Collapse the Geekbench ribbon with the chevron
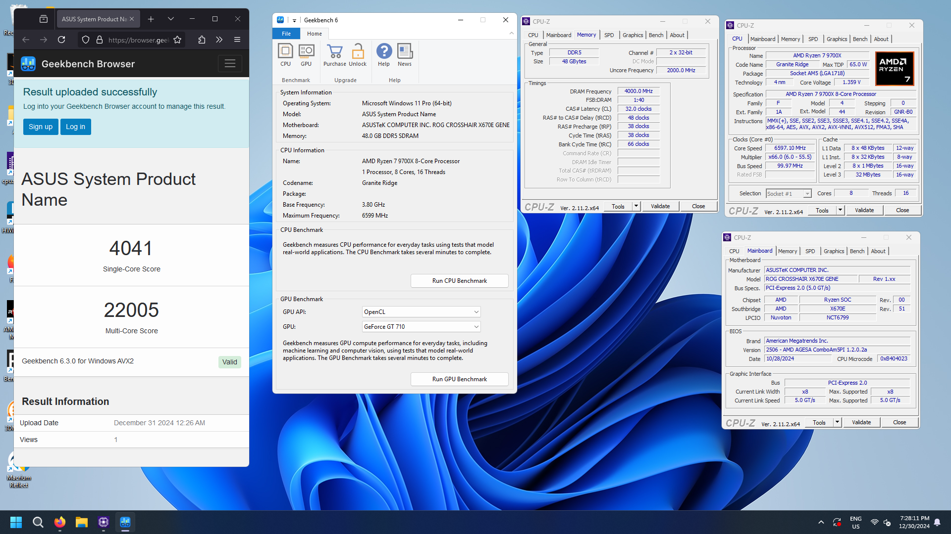Viewport: 951px width, 534px height. (511, 33)
